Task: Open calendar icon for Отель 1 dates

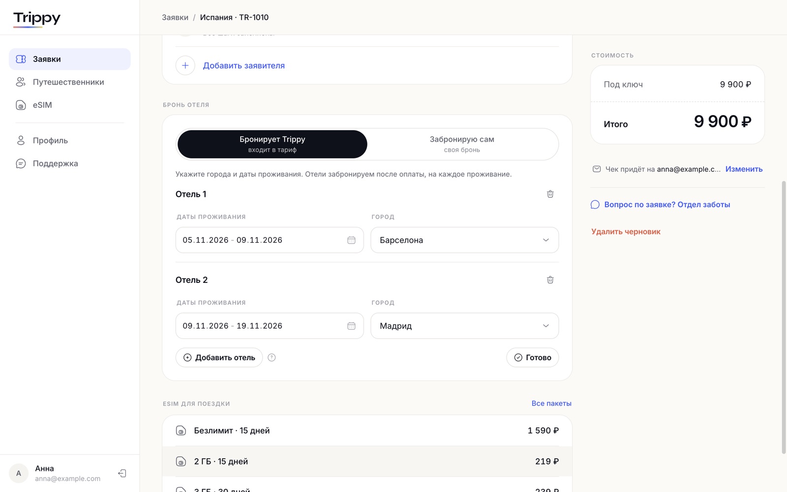Action: [x=351, y=240]
